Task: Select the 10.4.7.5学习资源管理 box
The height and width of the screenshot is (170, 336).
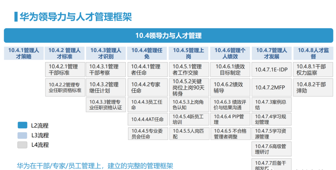Action: (x=272, y=134)
